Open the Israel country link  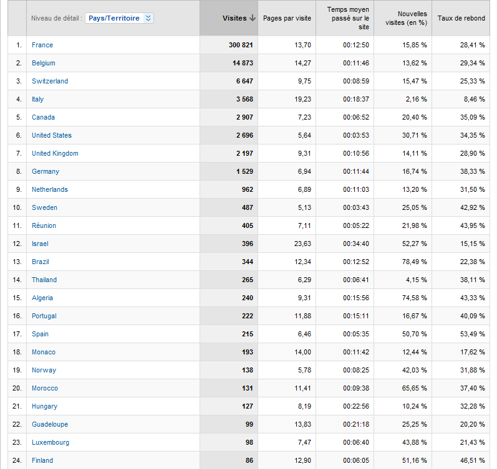coord(40,244)
